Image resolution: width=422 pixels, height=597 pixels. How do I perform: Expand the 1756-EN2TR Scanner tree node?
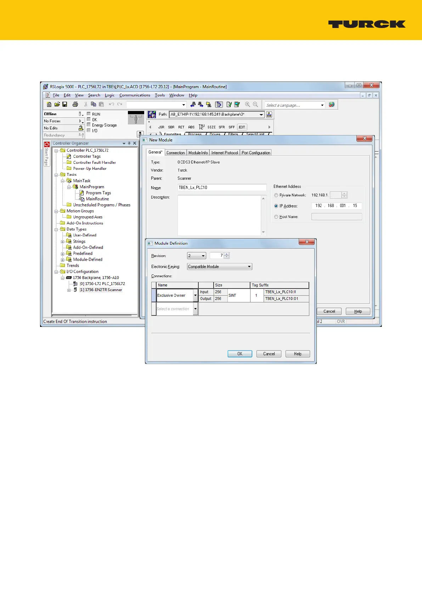[x=69, y=290]
